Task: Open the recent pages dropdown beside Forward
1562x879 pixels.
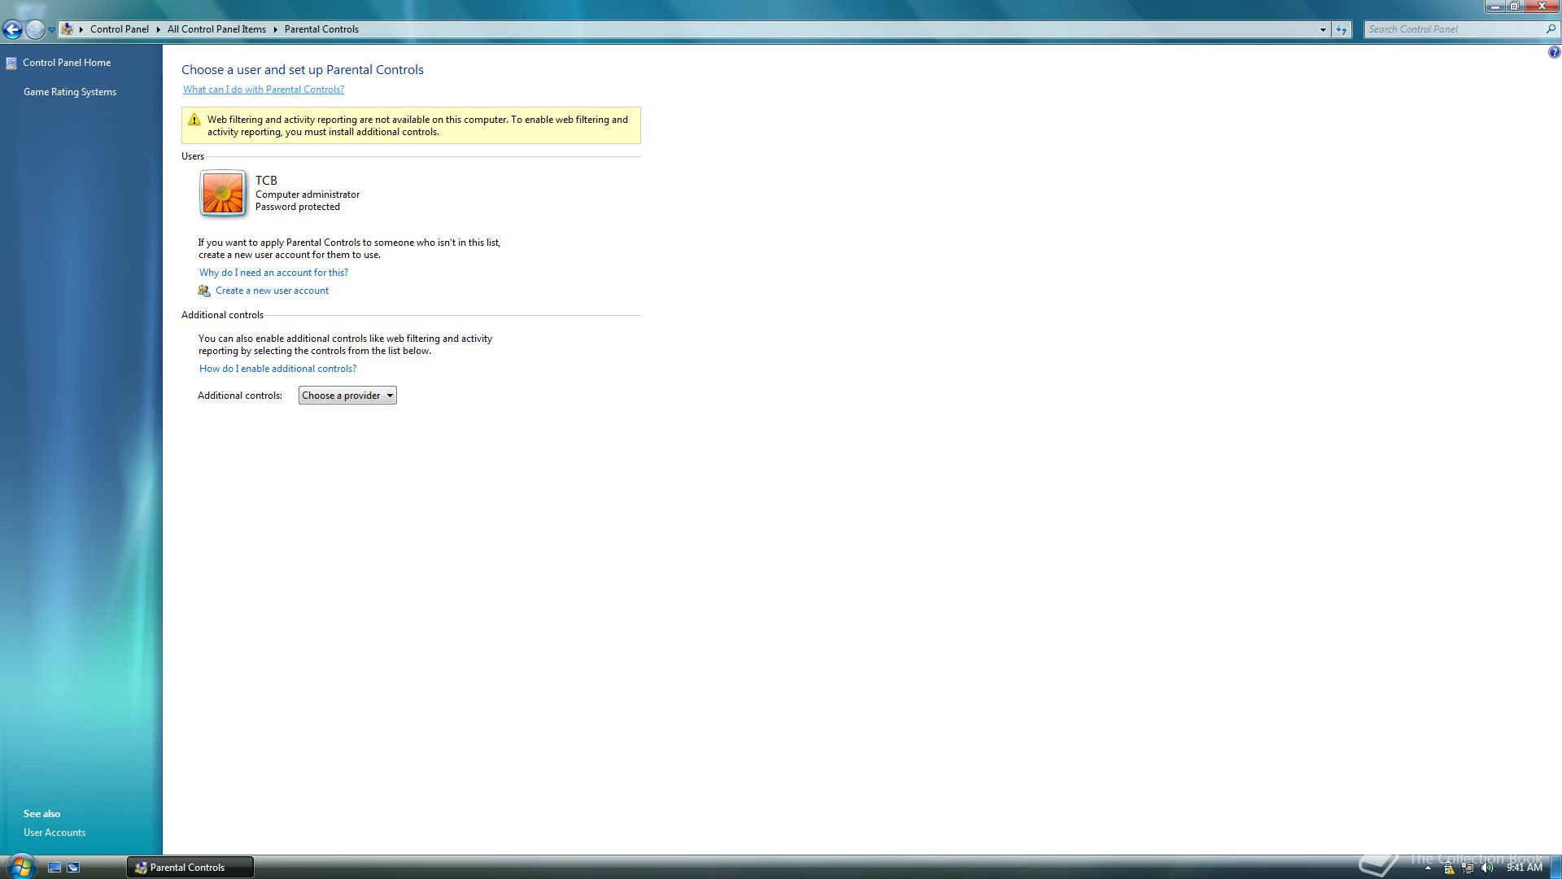Action: pos(51,30)
